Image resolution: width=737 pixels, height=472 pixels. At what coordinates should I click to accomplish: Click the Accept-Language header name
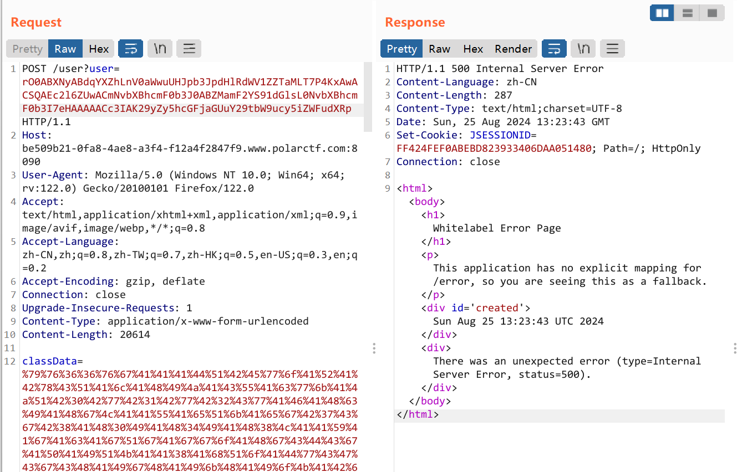tap(69, 242)
